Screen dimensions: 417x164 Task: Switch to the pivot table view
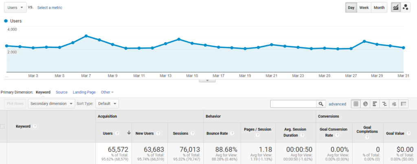[404, 104]
